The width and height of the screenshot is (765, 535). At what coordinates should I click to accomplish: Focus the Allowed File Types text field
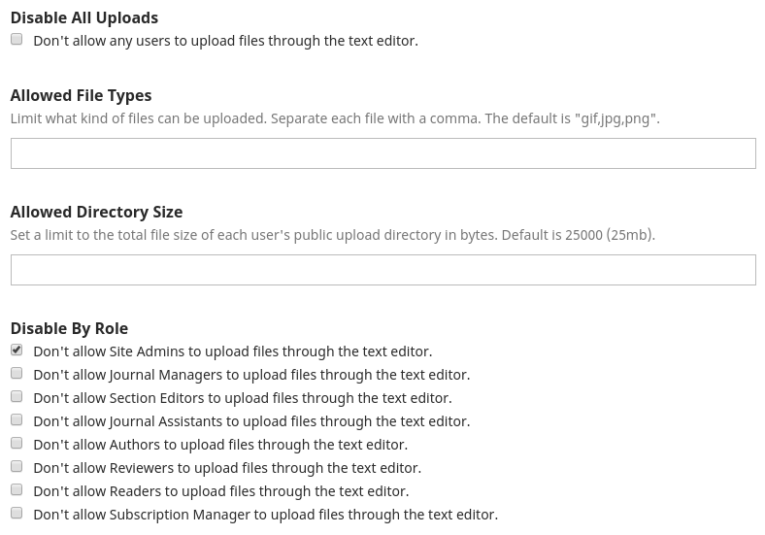tap(382, 153)
